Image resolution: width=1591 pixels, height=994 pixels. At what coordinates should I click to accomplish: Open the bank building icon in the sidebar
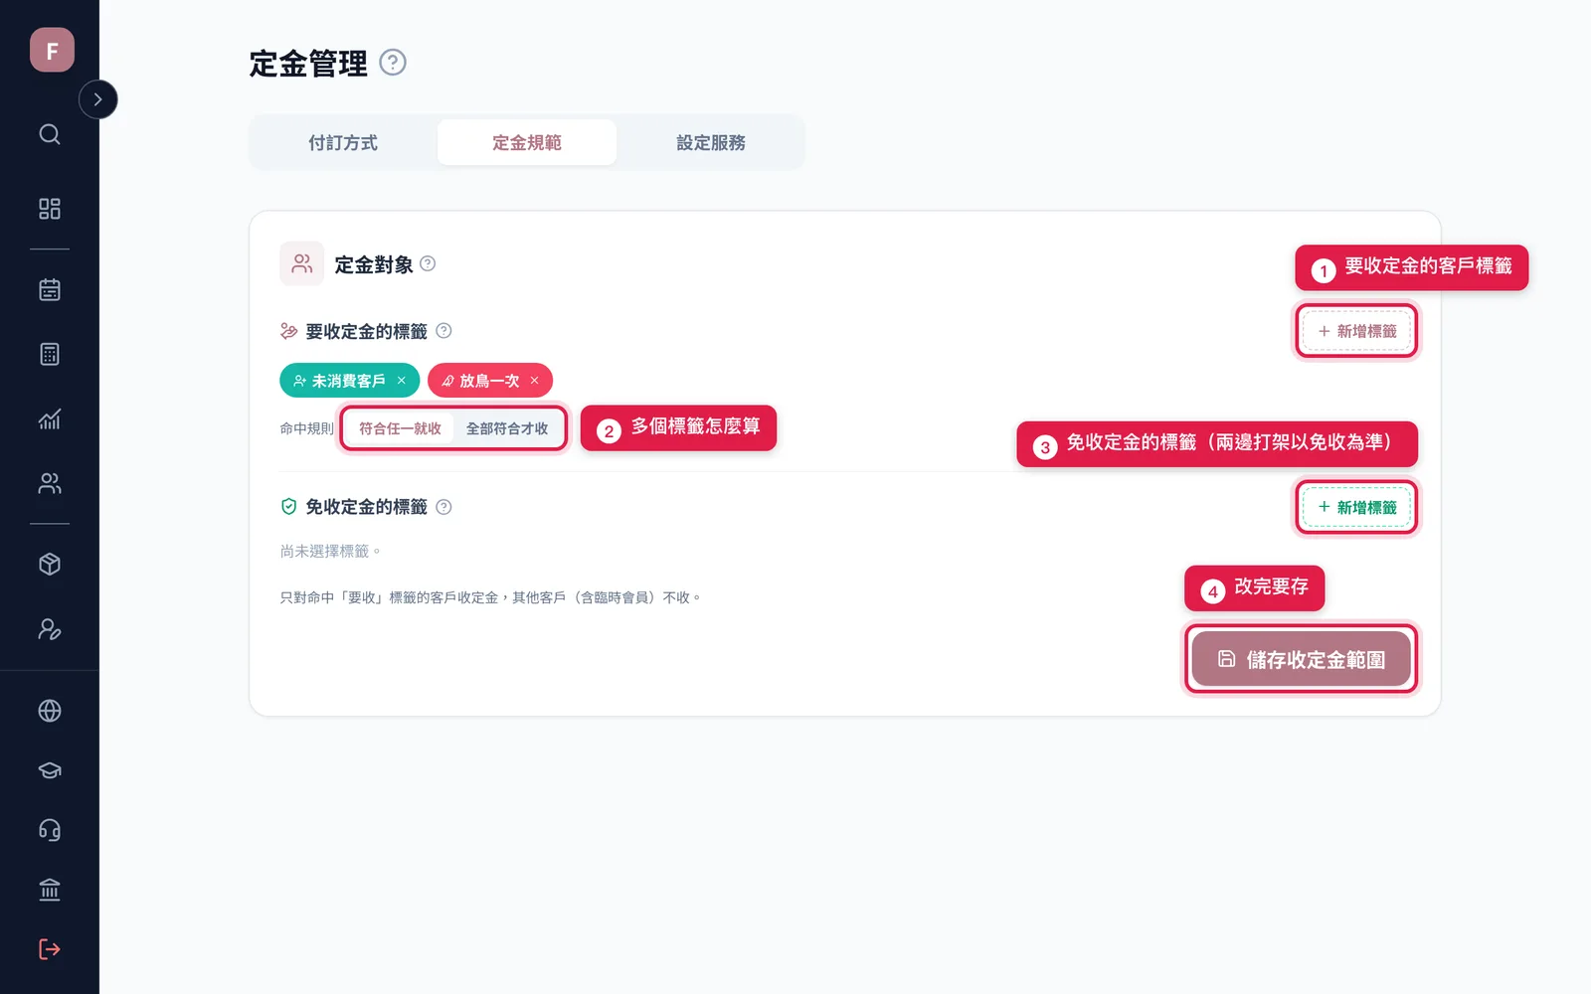coord(50,890)
